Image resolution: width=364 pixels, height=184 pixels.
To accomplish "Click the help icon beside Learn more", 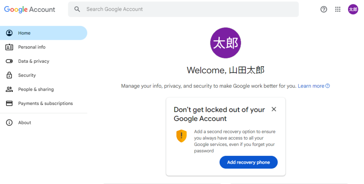I will pos(328,86).
